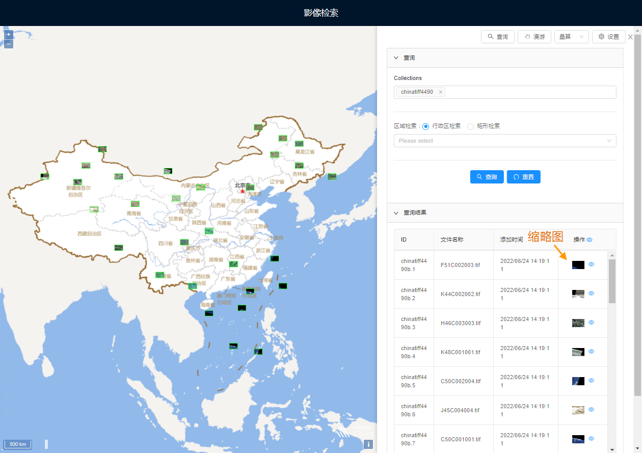Show F51C002003.tif image on map
Viewport: 642px width, 453px height.
click(592, 264)
